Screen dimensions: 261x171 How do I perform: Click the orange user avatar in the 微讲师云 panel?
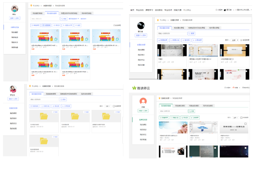pos(143,101)
